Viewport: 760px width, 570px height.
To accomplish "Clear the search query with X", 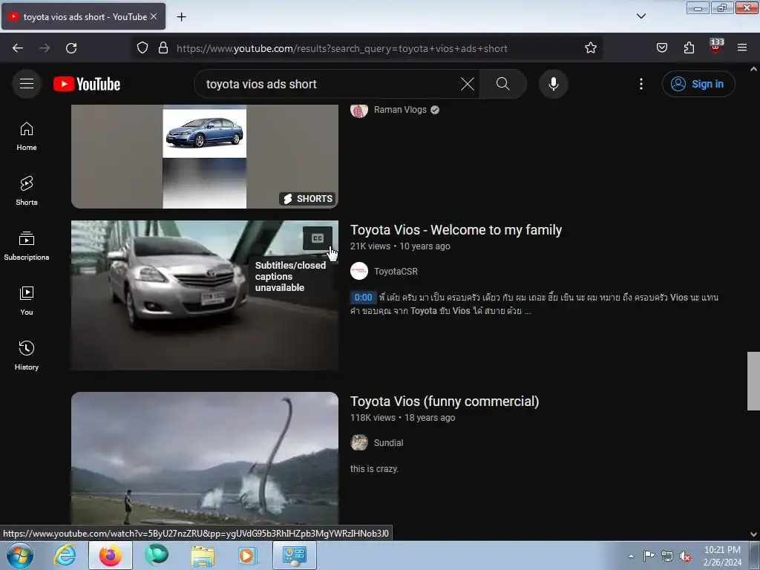I will [468, 84].
